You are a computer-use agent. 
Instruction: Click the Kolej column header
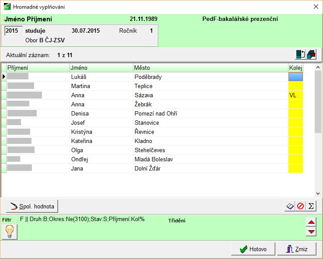(x=295, y=68)
